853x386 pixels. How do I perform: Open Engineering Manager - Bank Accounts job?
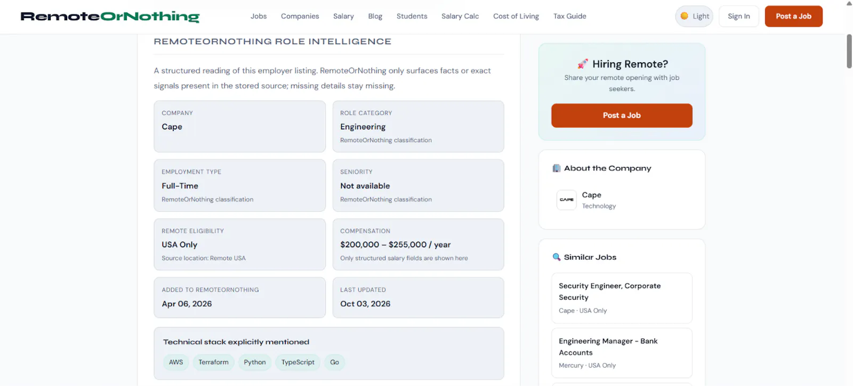[x=622, y=353]
